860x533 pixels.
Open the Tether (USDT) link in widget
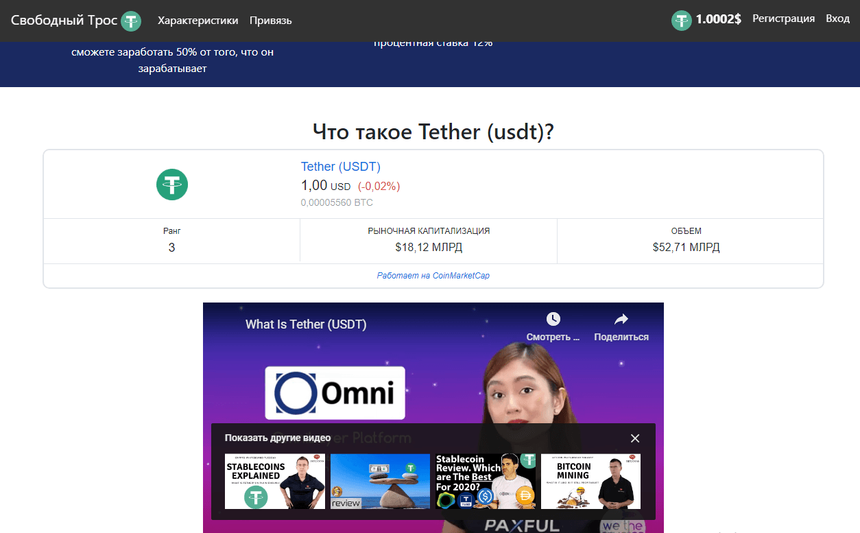[x=340, y=167]
